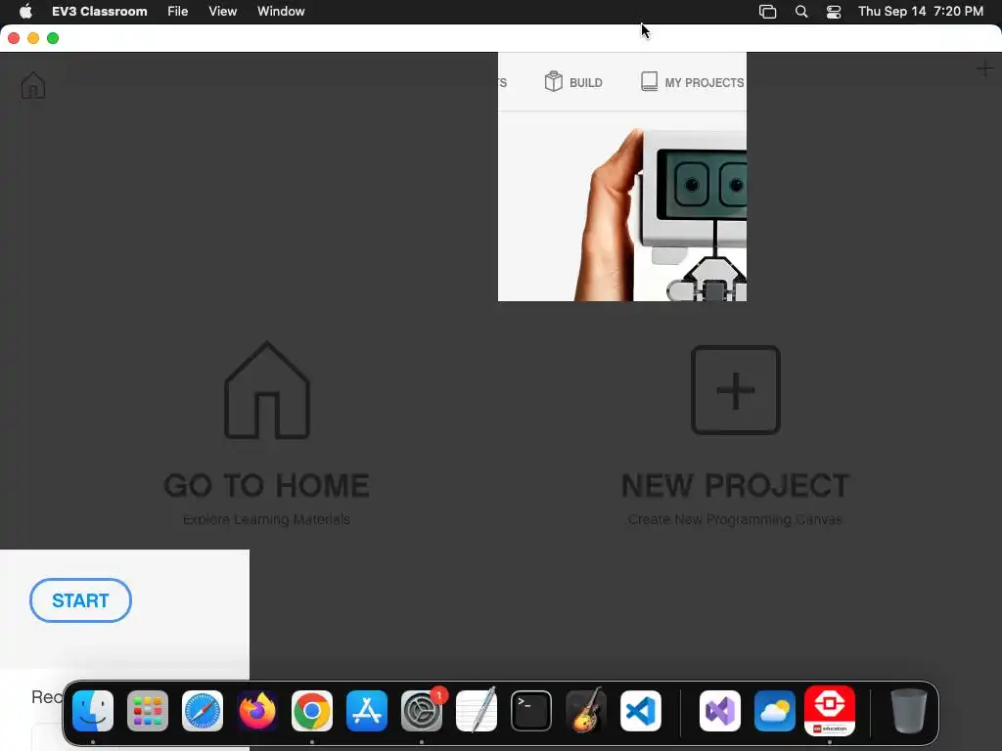Launch Safari from the Dock
Screen dimensions: 1002x751
(x=203, y=711)
